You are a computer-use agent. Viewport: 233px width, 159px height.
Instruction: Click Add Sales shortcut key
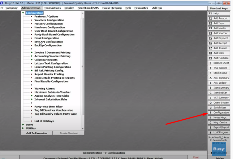click(219, 53)
